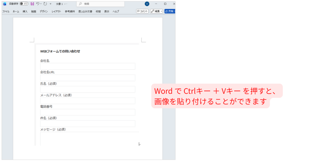Click the WEBフォームでの問い合わせ heading in pasted image

(60, 52)
